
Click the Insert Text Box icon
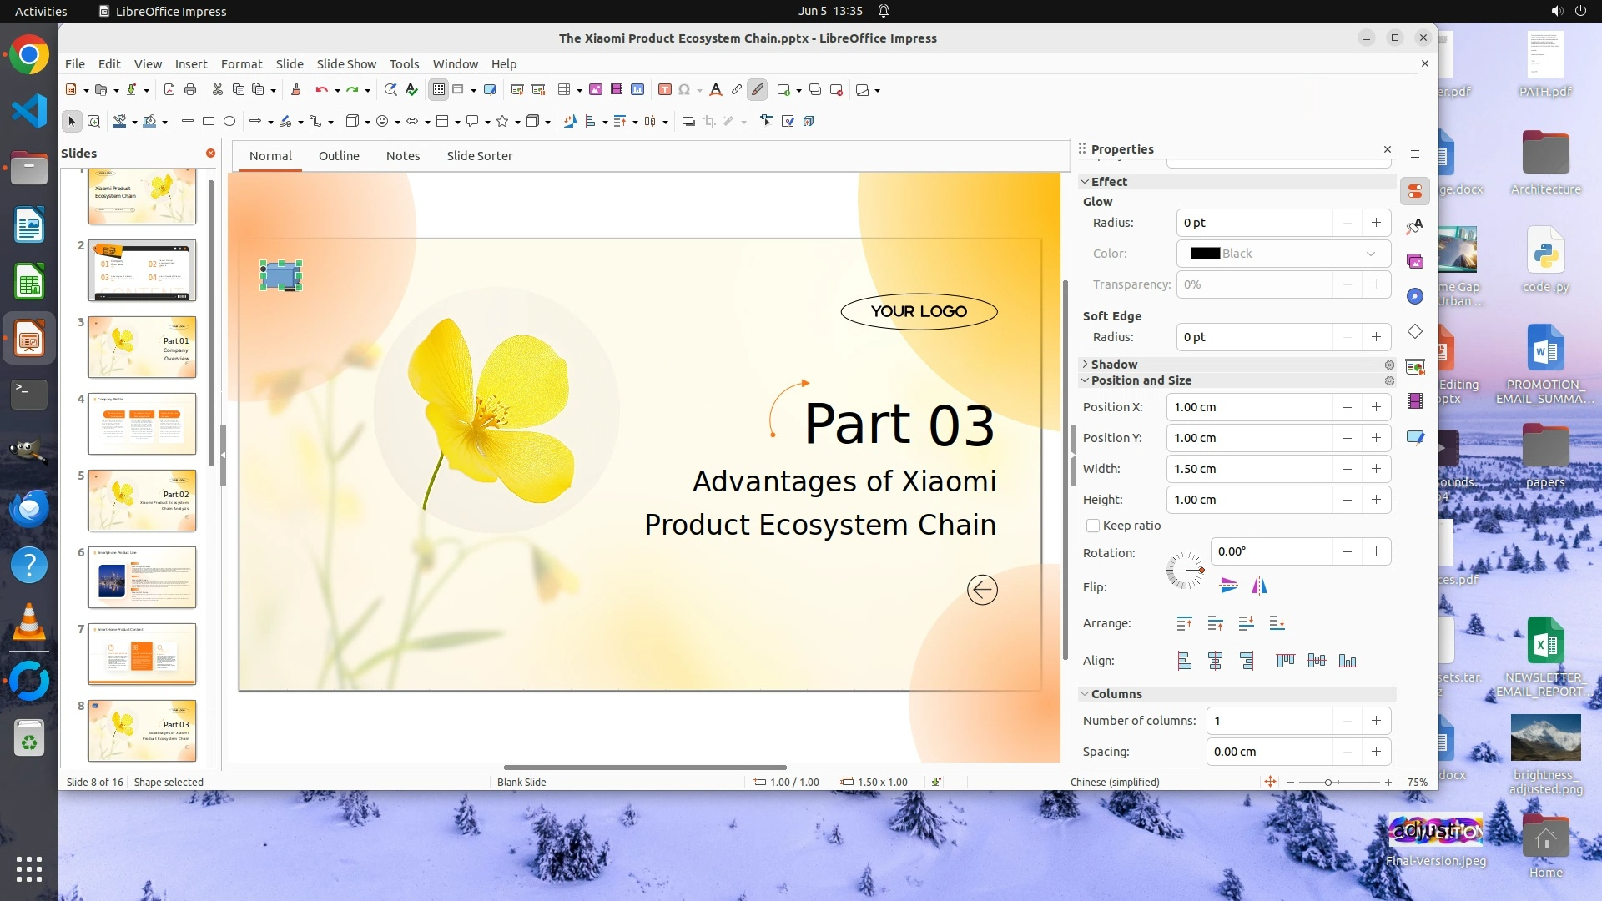pos(665,90)
